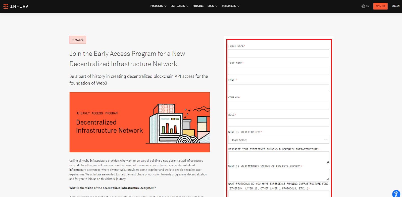402x197 pixels.
Task: Click the blockchain infrastructure experience textarea
Action: point(279,158)
